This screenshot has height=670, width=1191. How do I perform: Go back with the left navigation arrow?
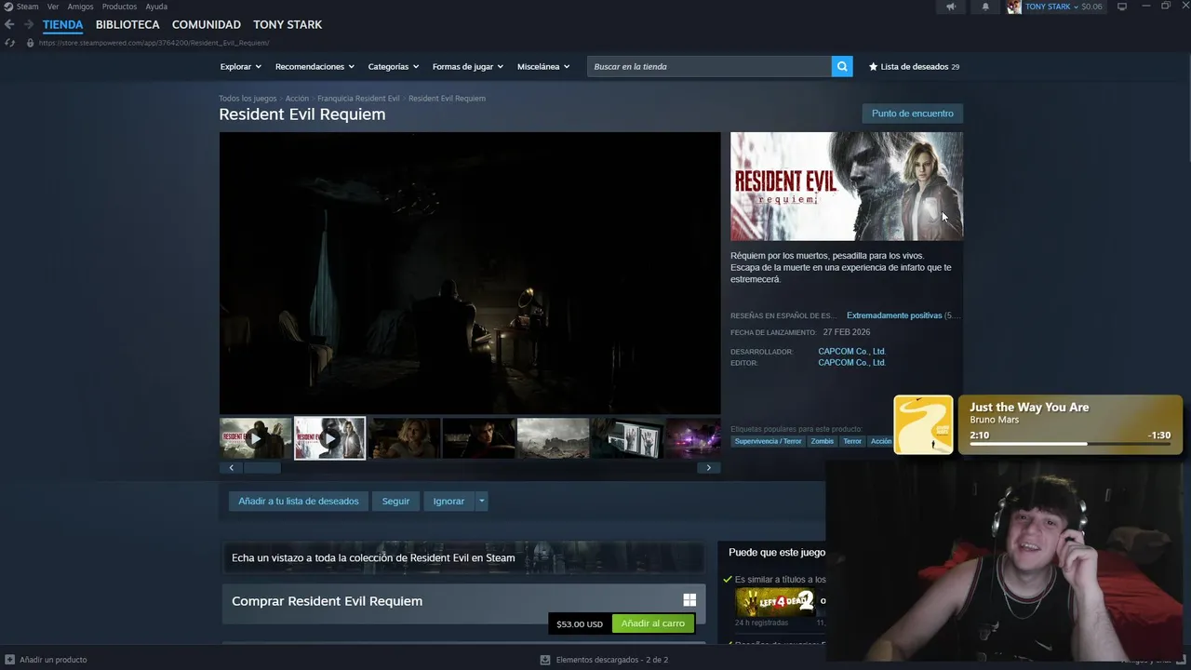coord(9,24)
